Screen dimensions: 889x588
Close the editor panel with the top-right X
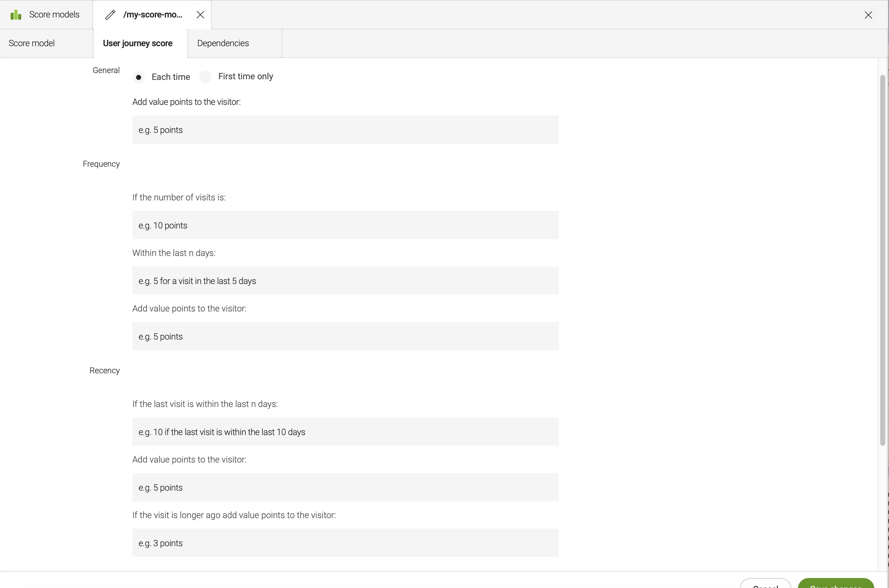tap(868, 15)
